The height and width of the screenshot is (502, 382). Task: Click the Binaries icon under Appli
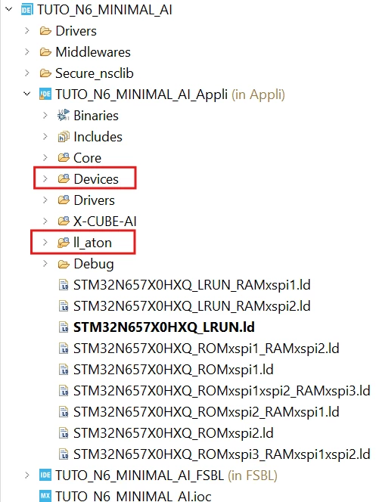tap(63, 116)
